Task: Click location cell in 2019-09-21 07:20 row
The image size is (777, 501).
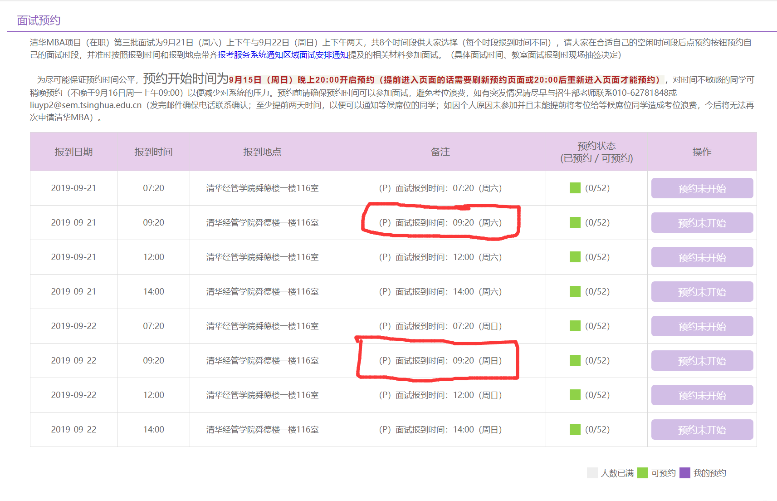Action: [x=262, y=188]
